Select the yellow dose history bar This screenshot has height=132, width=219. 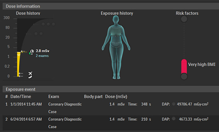[18, 64]
